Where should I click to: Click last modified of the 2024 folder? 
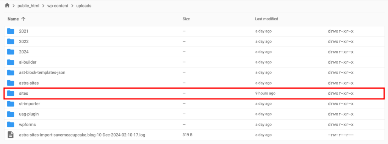264,52
